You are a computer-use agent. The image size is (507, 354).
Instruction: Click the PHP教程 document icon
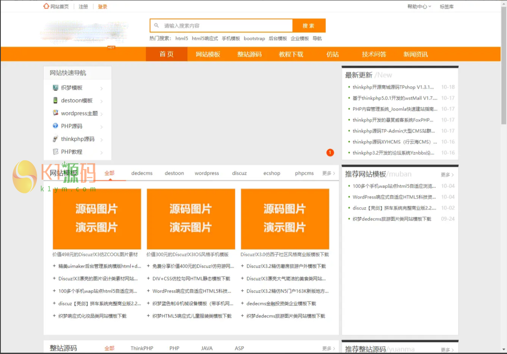pyautogui.click(x=56, y=152)
